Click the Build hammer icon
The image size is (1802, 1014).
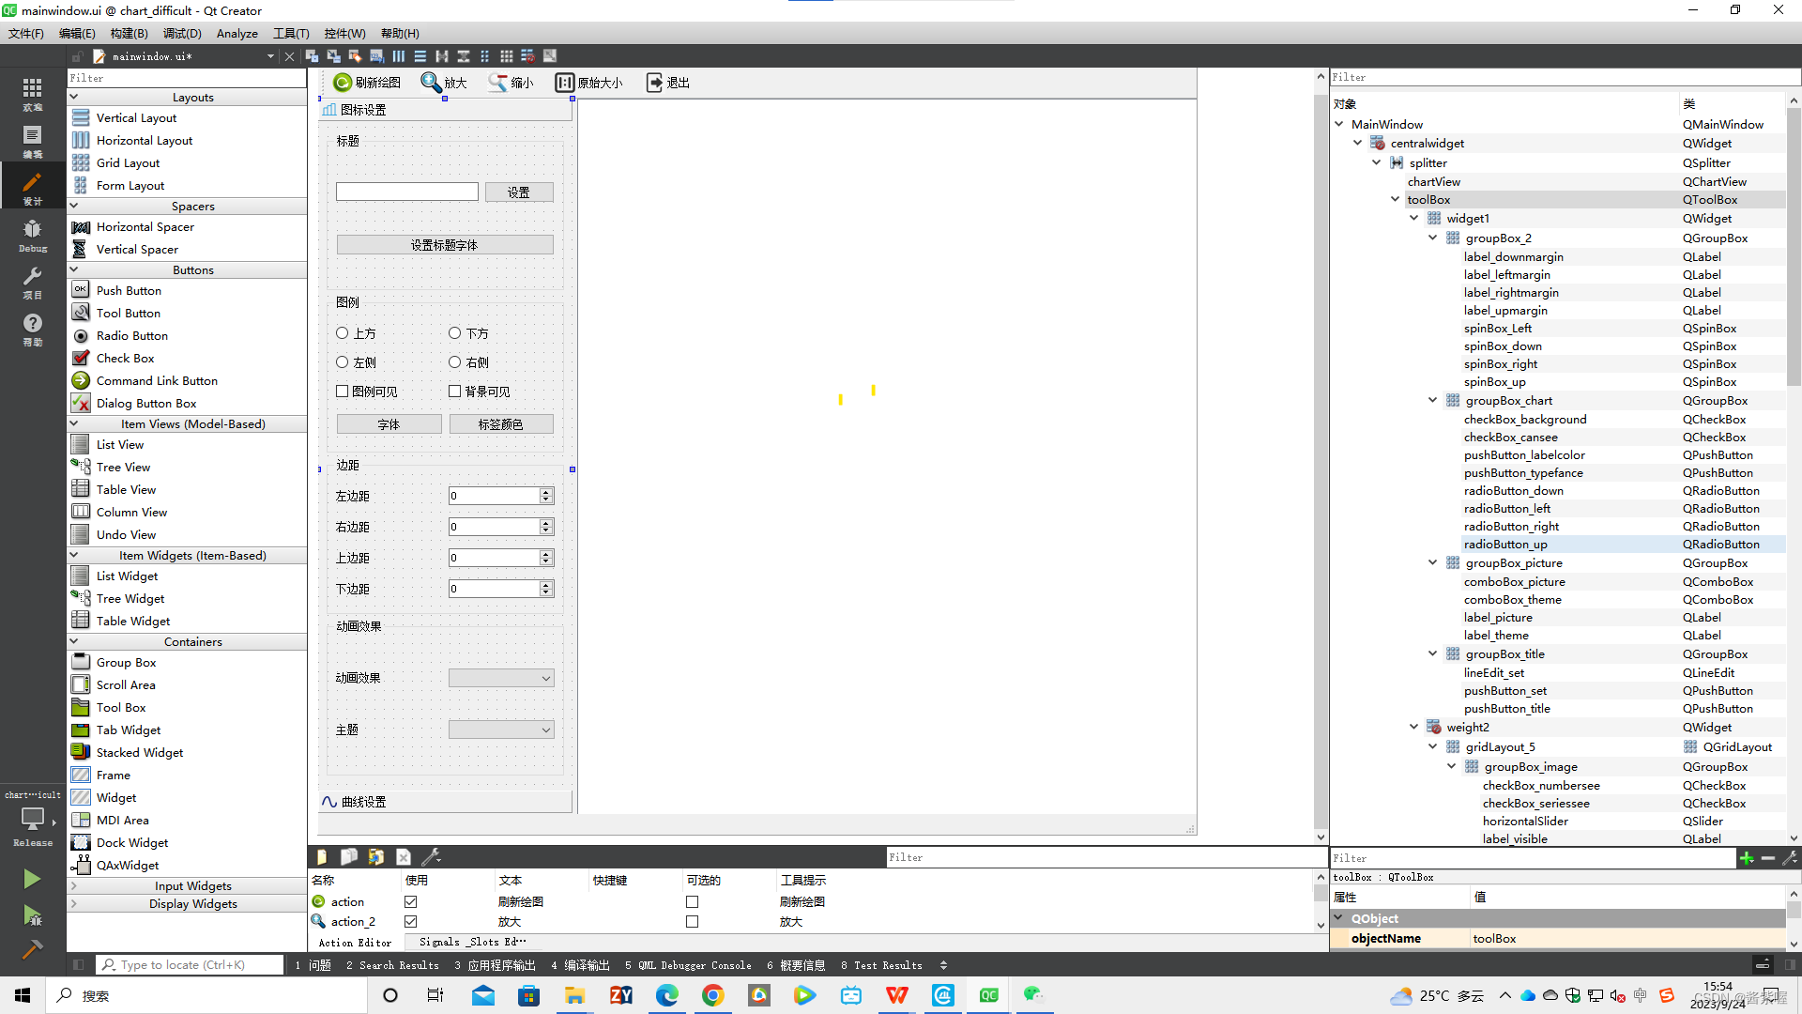click(x=32, y=949)
